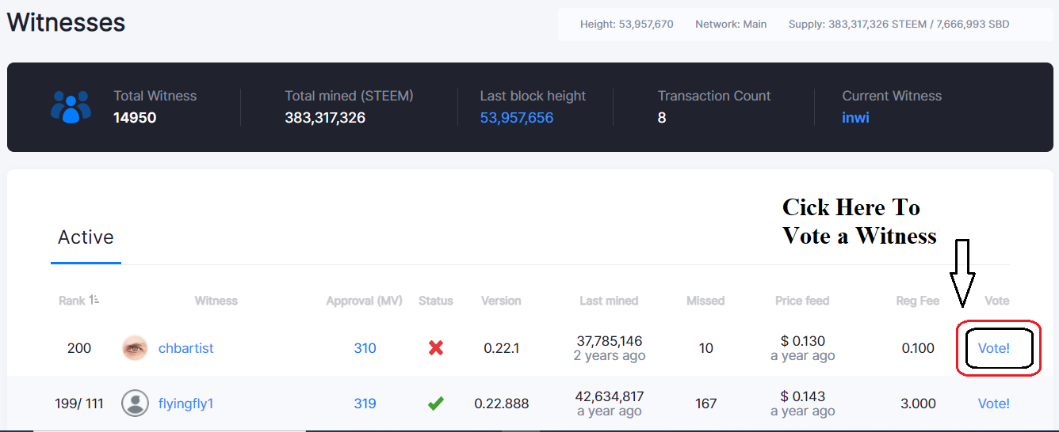The width and height of the screenshot is (1059, 432).
Task: Click the Price feed column header
Action: click(x=802, y=301)
